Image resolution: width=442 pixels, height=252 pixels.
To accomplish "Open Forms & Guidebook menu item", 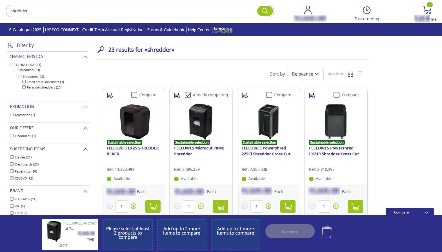I will (166, 30).
